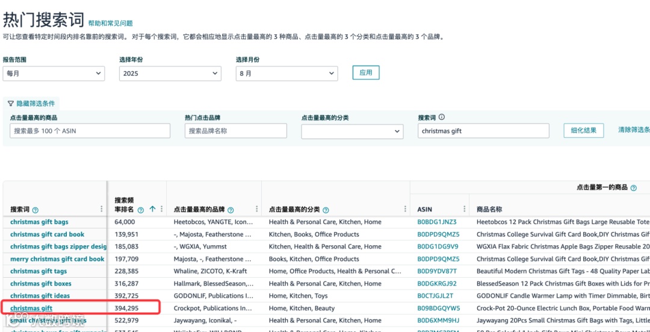Click the help icon next to 点击量最高的品牌
650x332 pixels.
231,210
